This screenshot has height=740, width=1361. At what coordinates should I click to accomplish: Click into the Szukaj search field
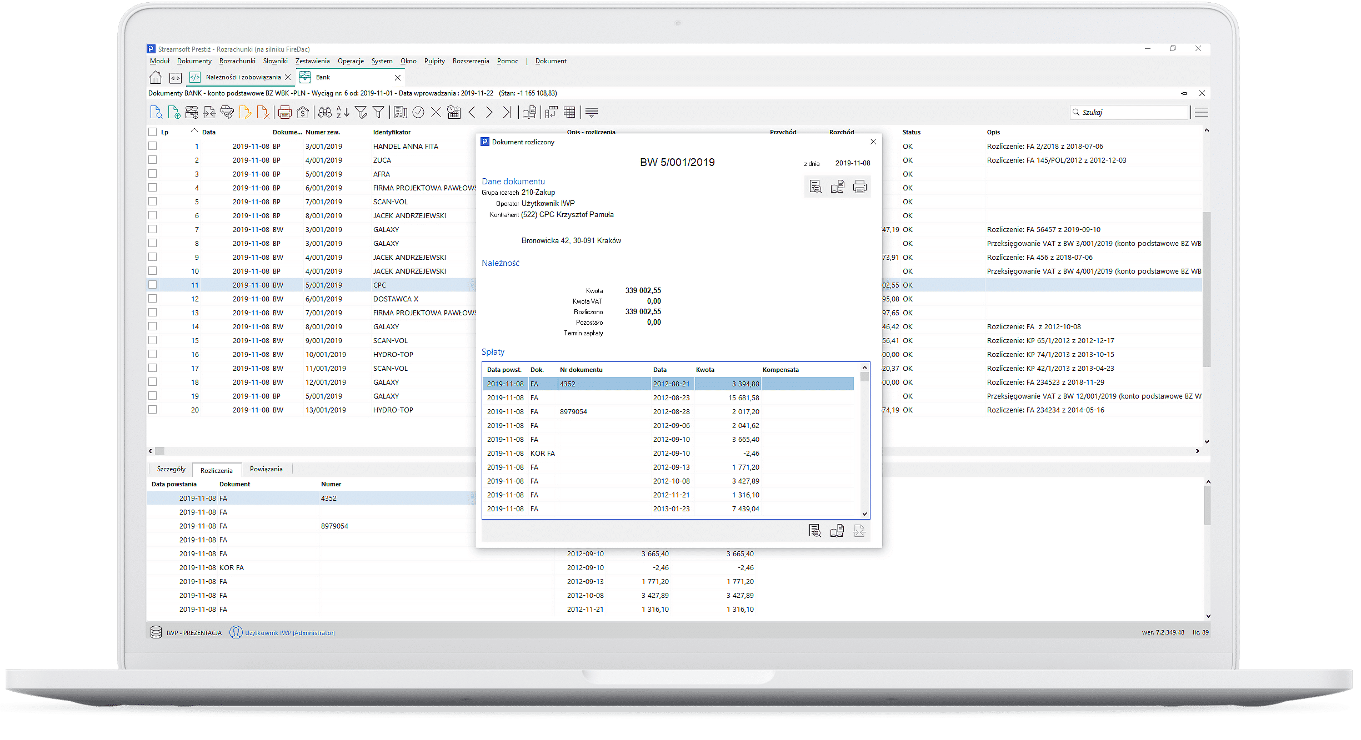pos(1129,112)
